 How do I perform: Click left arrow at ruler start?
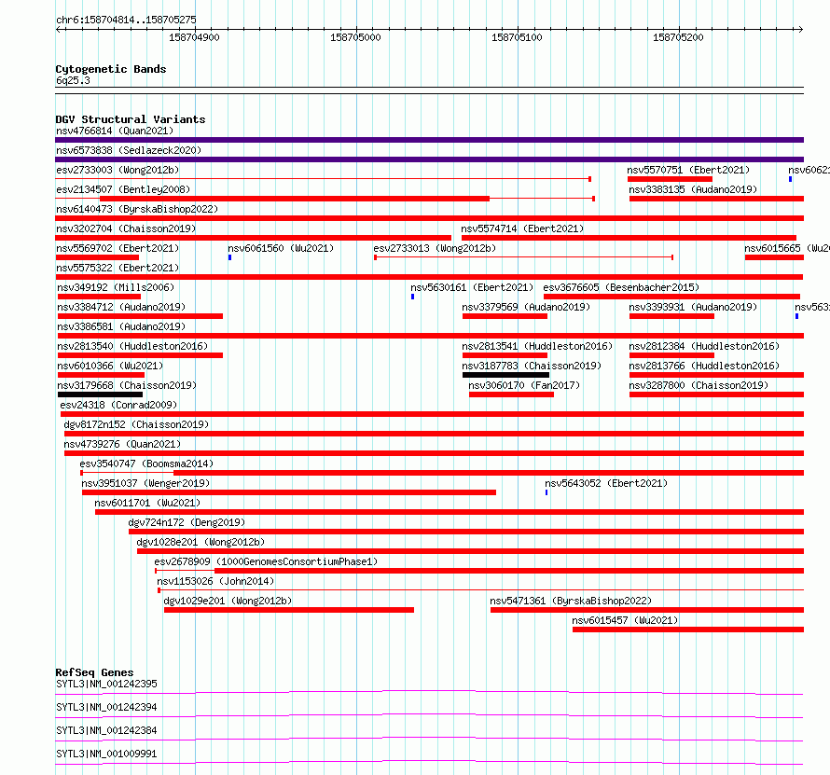click(x=58, y=30)
